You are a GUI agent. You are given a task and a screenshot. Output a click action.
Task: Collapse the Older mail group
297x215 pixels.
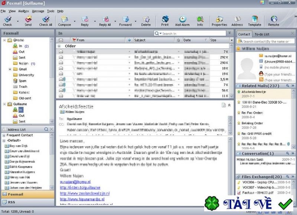(59, 46)
